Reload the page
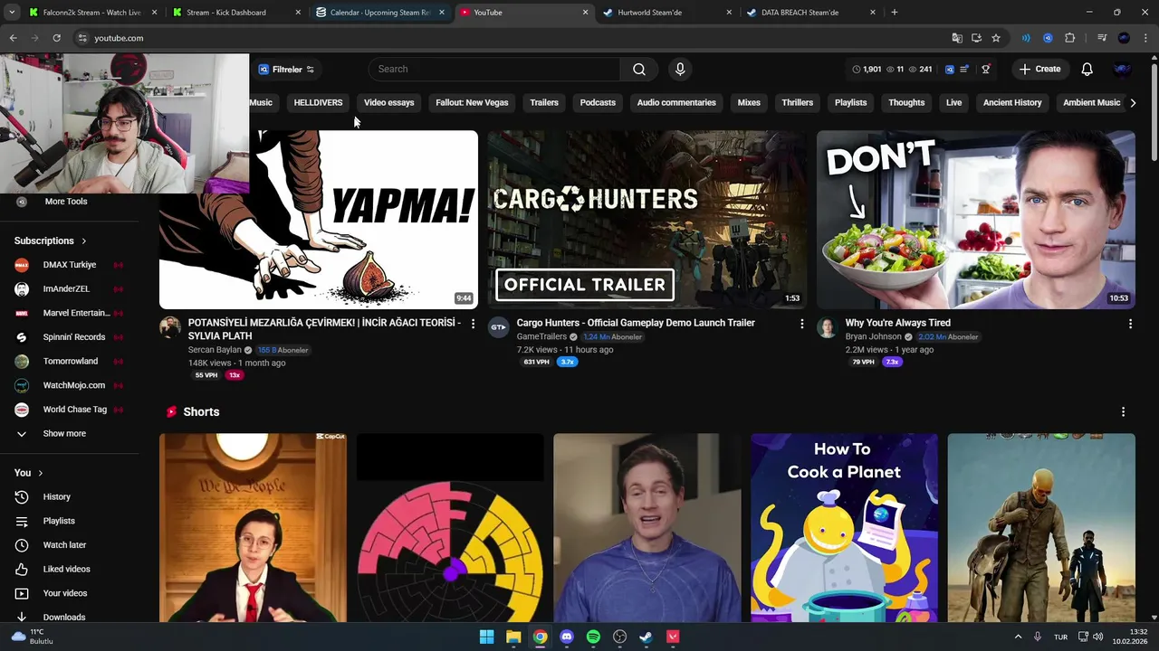 point(56,38)
